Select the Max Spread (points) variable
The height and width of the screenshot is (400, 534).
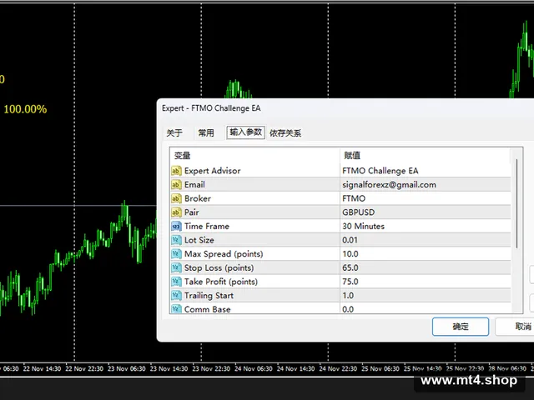pos(224,254)
